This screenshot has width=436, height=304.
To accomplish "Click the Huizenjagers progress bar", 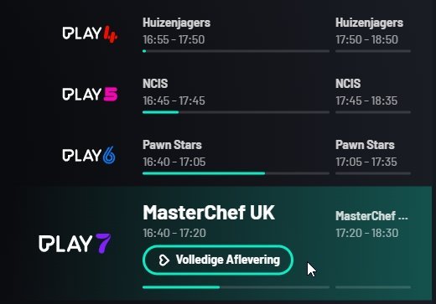I will pos(236,51).
